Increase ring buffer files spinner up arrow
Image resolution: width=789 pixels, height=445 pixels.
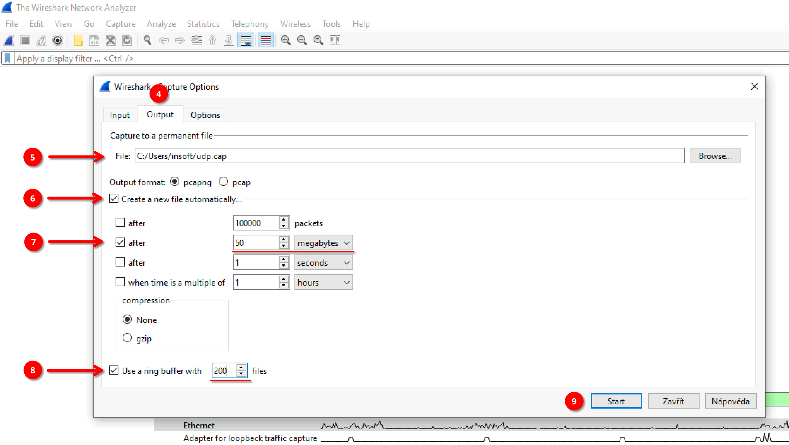(x=241, y=367)
